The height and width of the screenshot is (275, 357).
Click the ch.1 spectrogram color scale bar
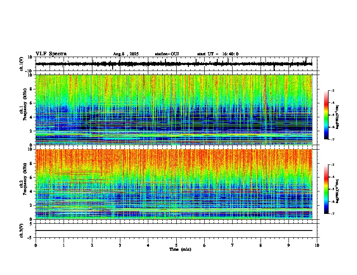pos(326,115)
